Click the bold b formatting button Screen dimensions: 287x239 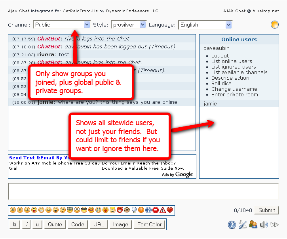15,224
